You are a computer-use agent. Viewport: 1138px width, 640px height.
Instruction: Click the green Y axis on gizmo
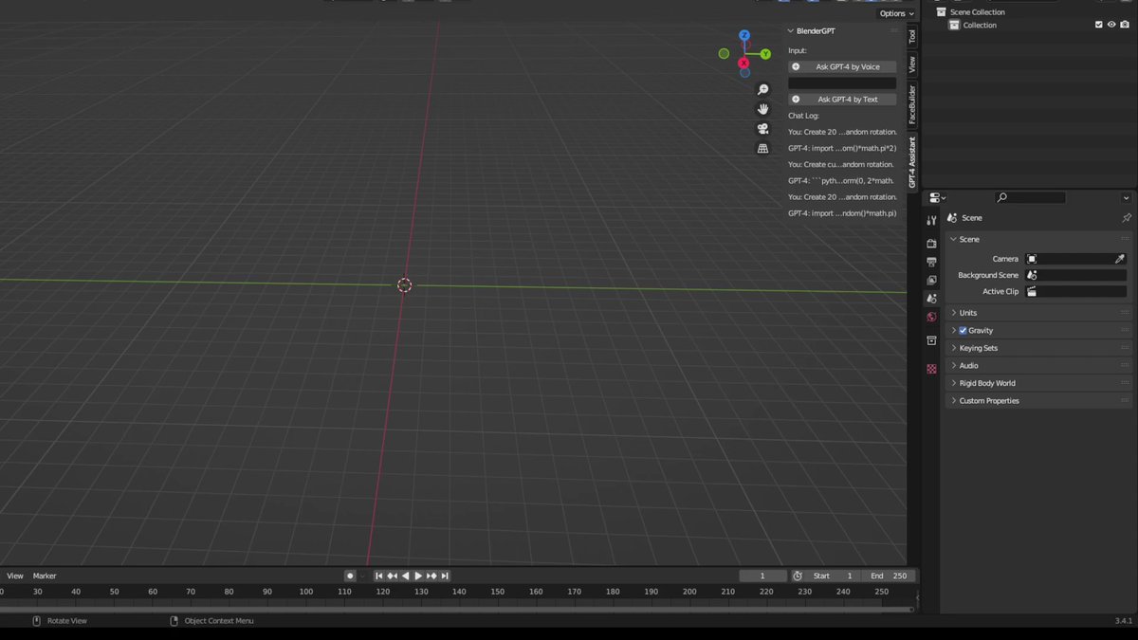[765, 54]
